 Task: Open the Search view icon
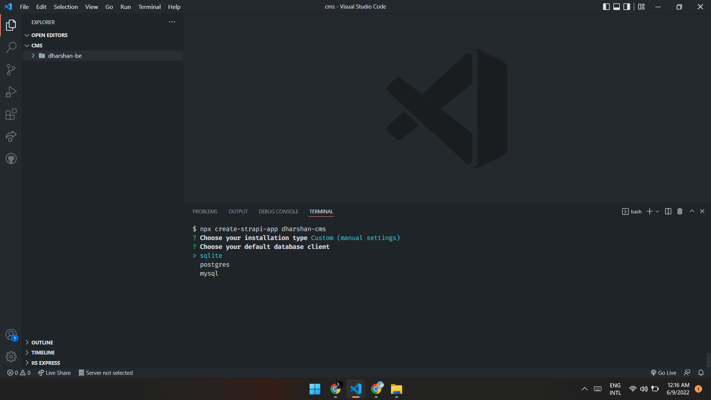11,47
